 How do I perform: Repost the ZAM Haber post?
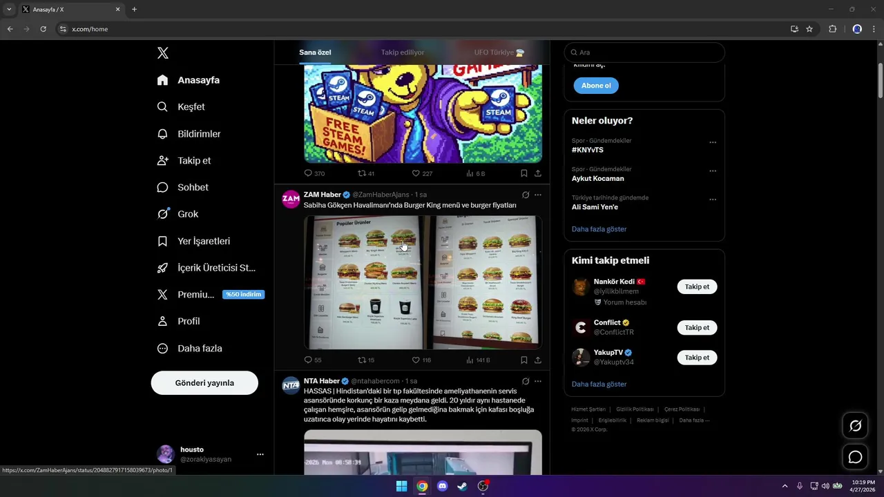[x=366, y=360]
